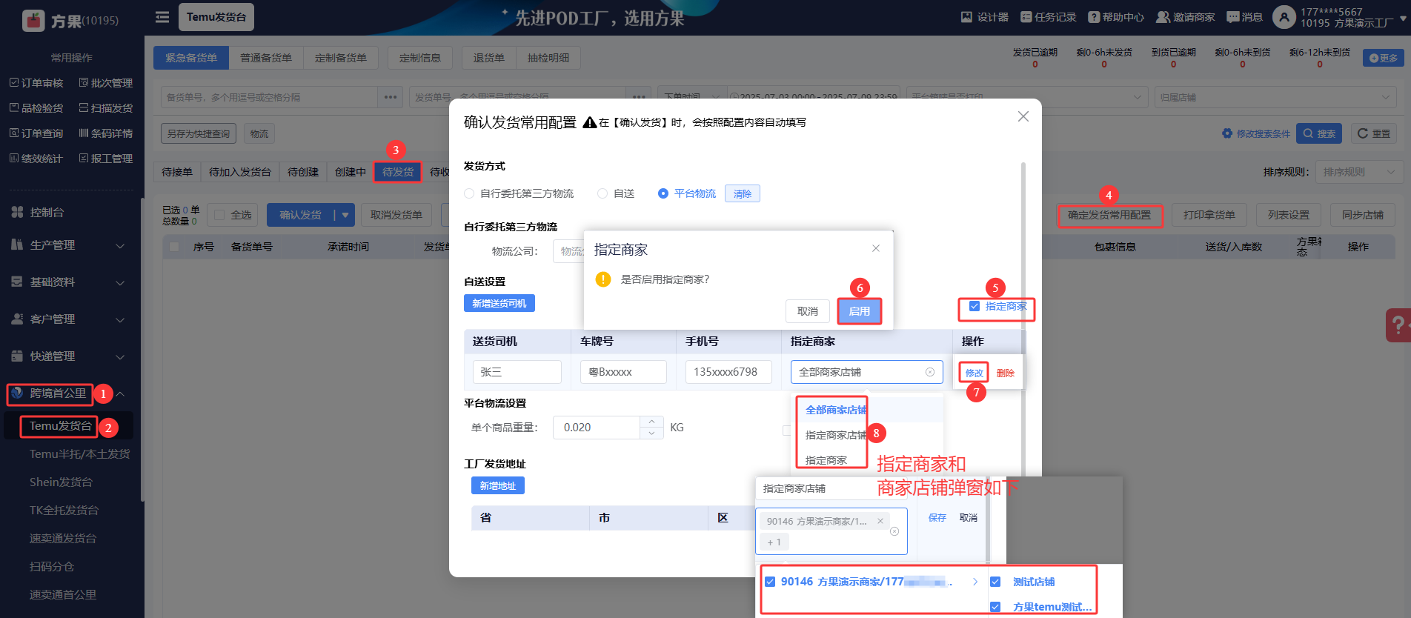Decrease the 单个商品重量 value
The width and height of the screenshot is (1411, 618).
(x=651, y=433)
